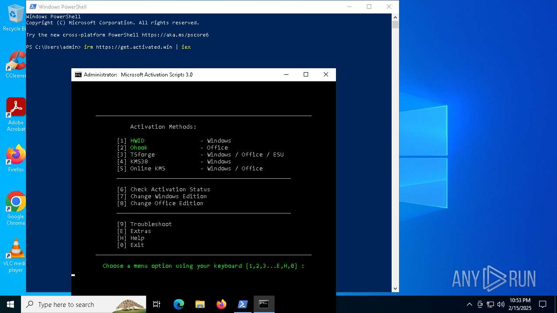Click the Troubleshoot menu line
The height and width of the screenshot is (313, 557).
pyautogui.click(x=144, y=224)
